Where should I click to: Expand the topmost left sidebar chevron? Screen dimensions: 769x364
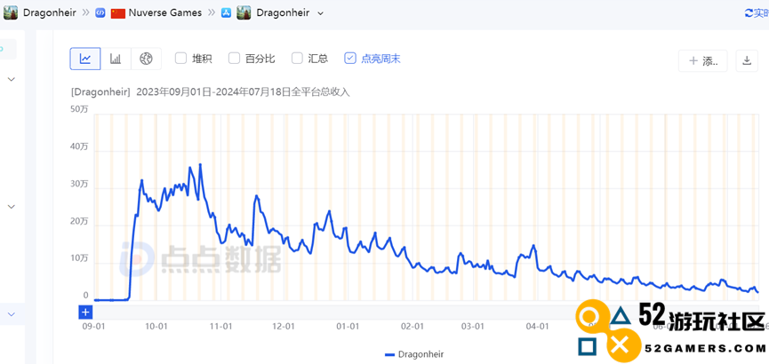click(12, 79)
